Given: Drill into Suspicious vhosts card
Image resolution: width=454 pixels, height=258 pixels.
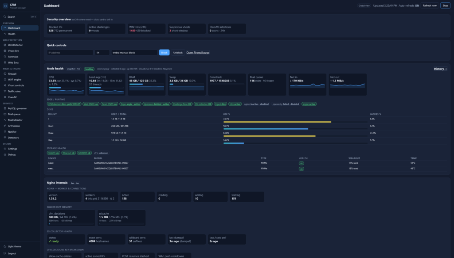Looking at the screenshot, I should 187,29.
